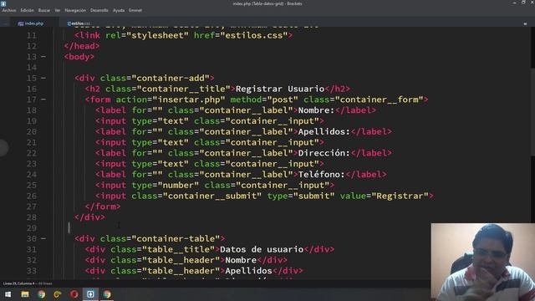The height and width of the screenshot is (301, 535).
Task: Click the closing </div> tag on line 28
Action: pyautogui.click(x=89, y=217)
